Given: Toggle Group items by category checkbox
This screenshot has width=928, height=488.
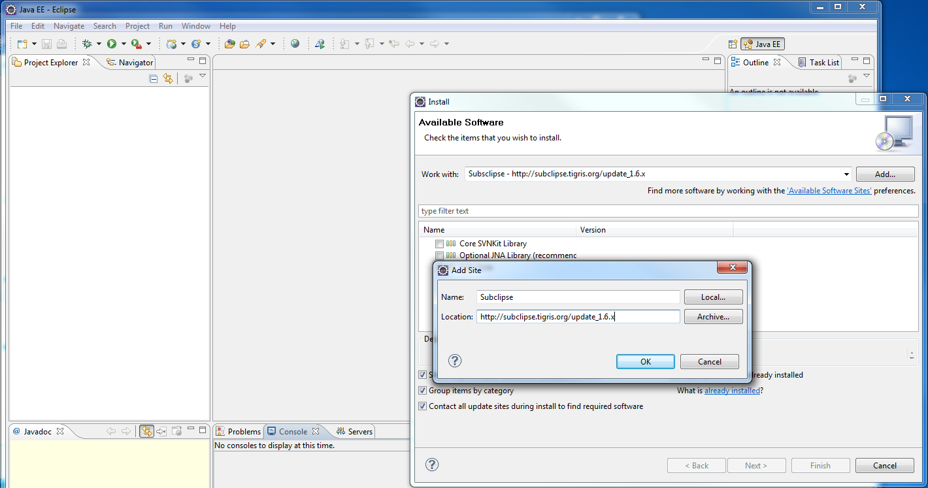Looking at the screenshot, I should 422,391.
